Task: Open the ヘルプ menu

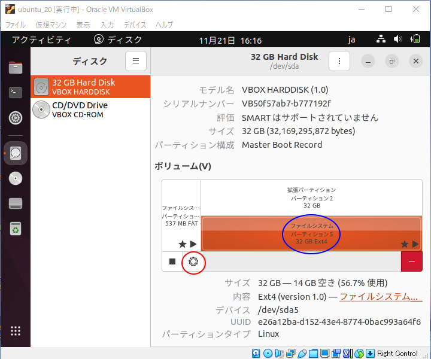Action: coord(165,25)
